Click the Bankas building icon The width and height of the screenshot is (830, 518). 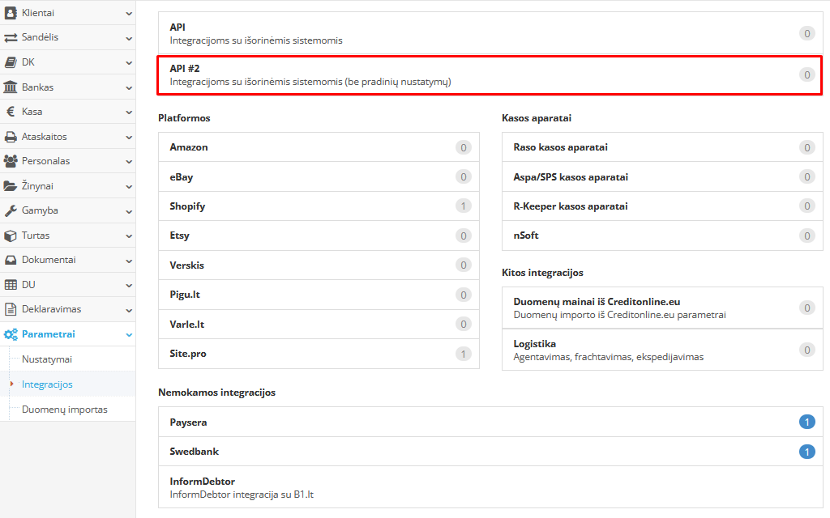click(11, 87)
